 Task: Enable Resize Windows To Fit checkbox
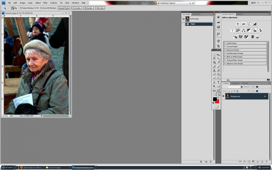tap(21, 8)
